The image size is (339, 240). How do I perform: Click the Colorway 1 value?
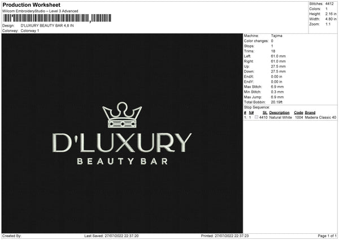coord(30,31)
